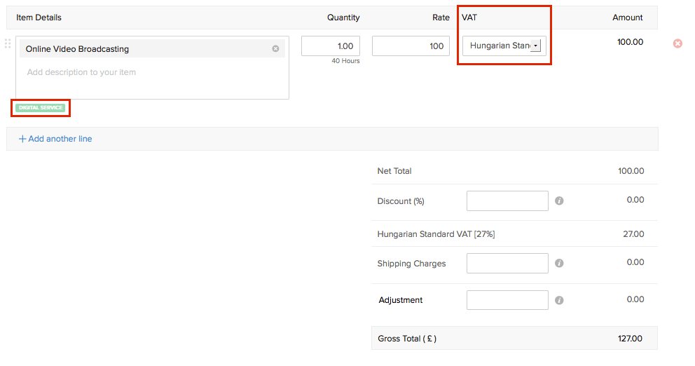
Task: Focus the Adjustment amount input box
Action: [x=507, y=300]
